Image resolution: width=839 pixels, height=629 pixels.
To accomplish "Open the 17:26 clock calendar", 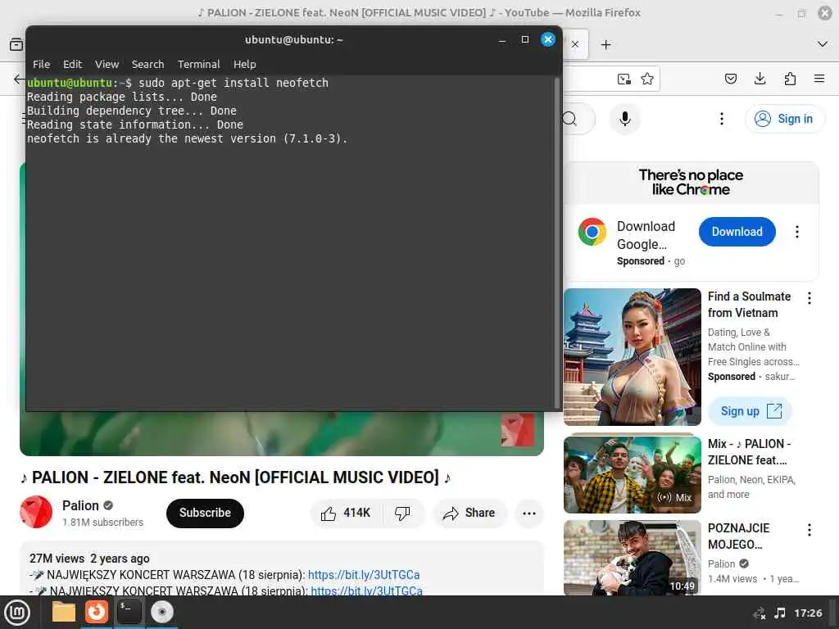I will click(808, 613).
